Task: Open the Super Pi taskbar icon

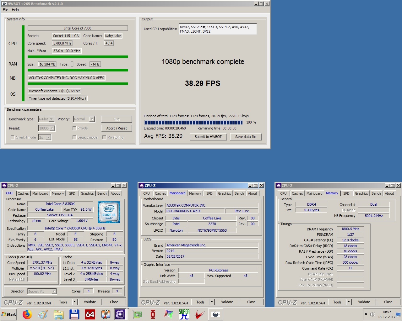Action: coord(184,314)
